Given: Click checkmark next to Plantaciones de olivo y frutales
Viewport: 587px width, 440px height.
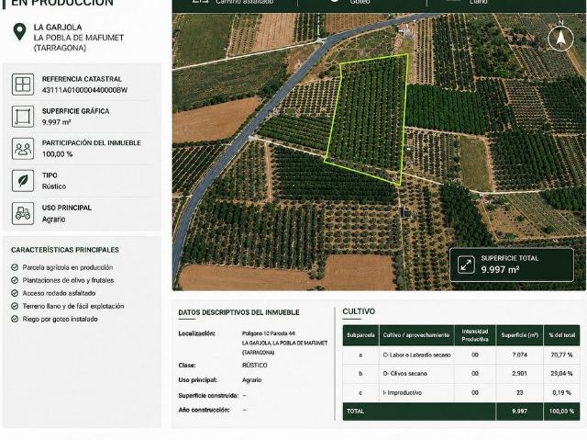Looking at the screenshot, I should (15, 280).
